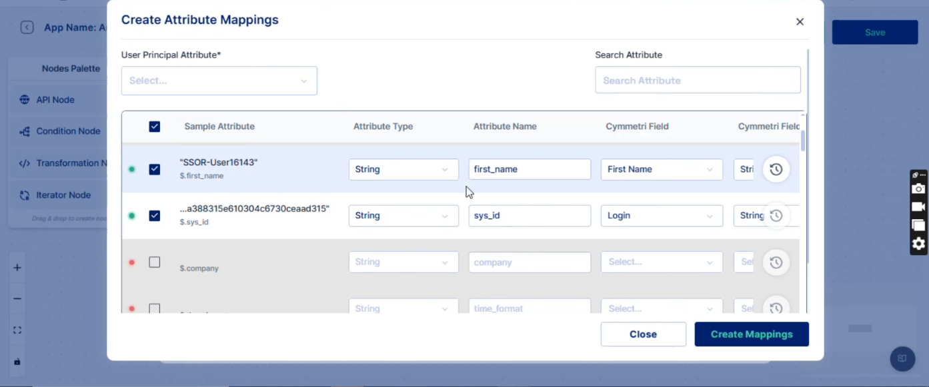The image size is (929, 387).
Task: Click the Close button
Action: (643, 334)
